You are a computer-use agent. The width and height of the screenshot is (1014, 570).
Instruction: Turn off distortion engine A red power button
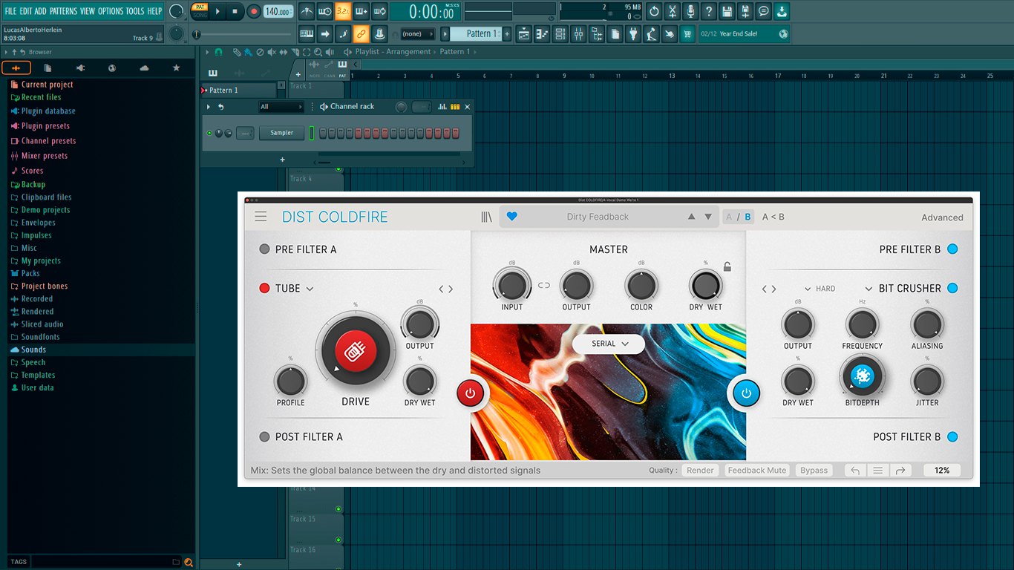tap(470, 393)
